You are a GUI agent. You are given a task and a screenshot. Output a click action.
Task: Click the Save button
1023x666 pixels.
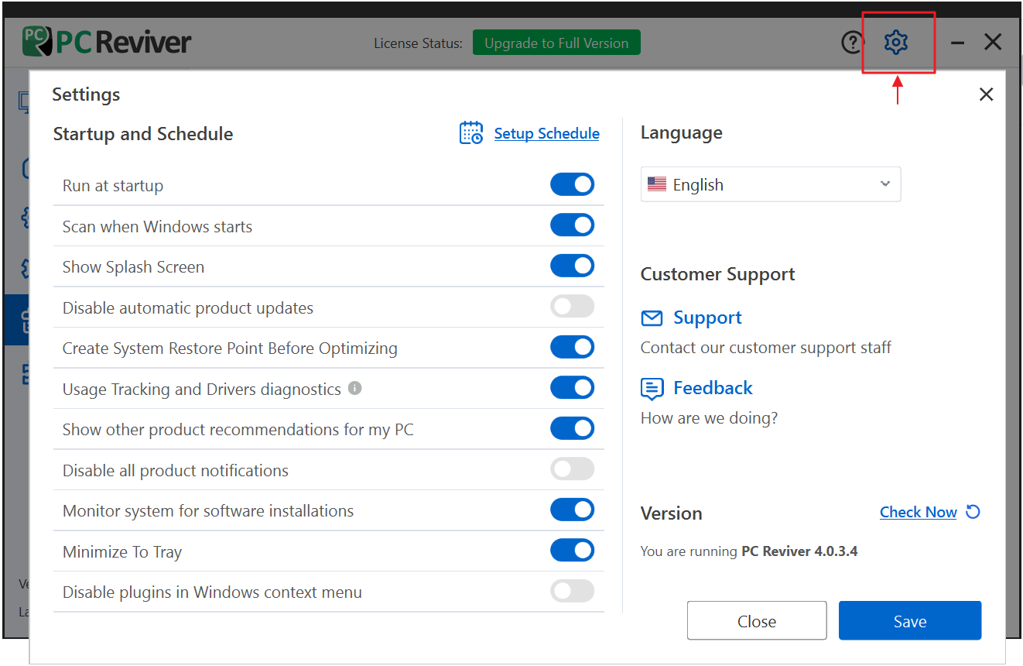(x=910, y=621)
